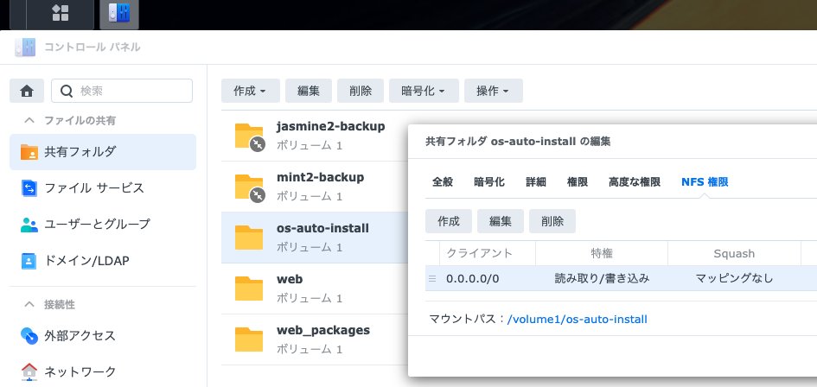The height and width of the screenshot is (387, 817).
Task: Open 外部アクセス label in sidebar
Action: (80, 336)
